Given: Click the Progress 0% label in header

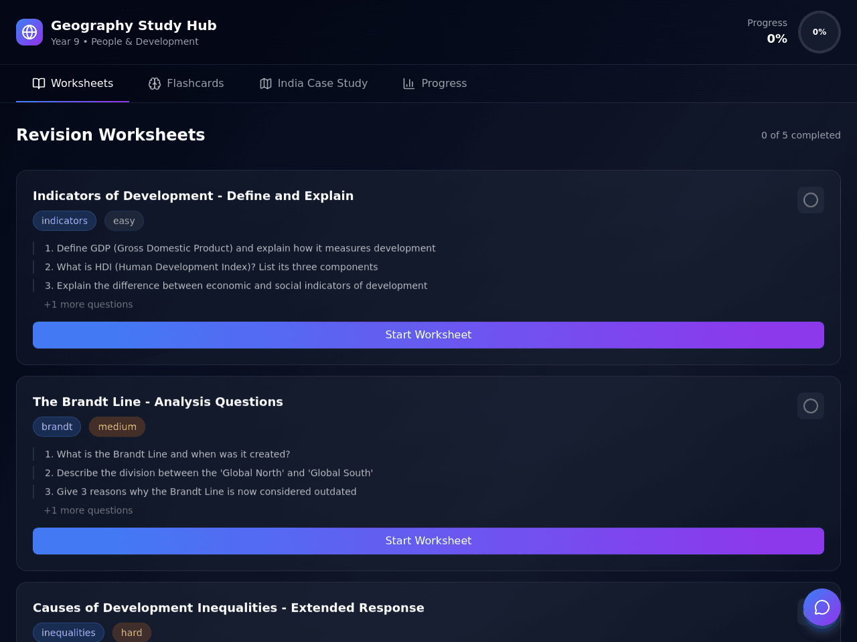Looking at the screenshot, I should 767,31.
